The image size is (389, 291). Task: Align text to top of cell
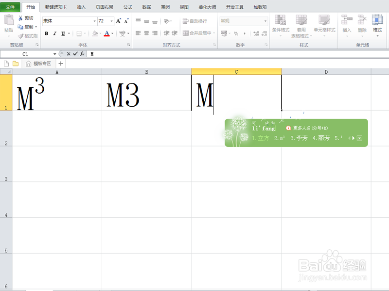[138, 21]
